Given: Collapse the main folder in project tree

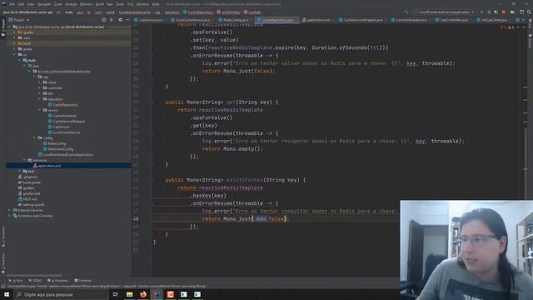Looking at the screenshot, I should click(19, 60).
